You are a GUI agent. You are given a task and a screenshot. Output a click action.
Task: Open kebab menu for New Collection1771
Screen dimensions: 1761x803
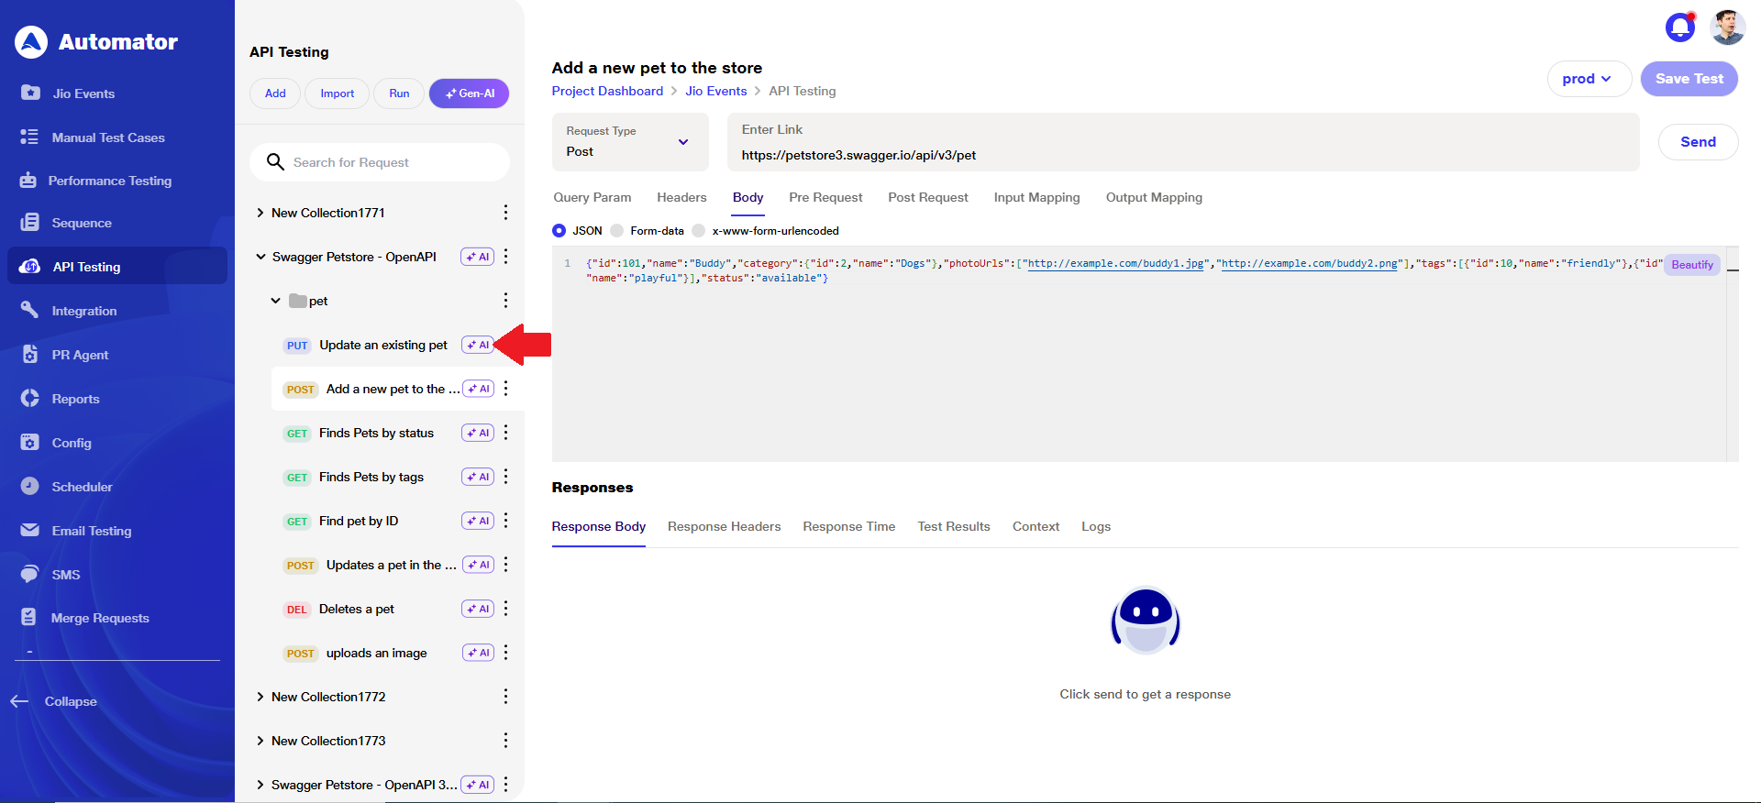point(505,213)
